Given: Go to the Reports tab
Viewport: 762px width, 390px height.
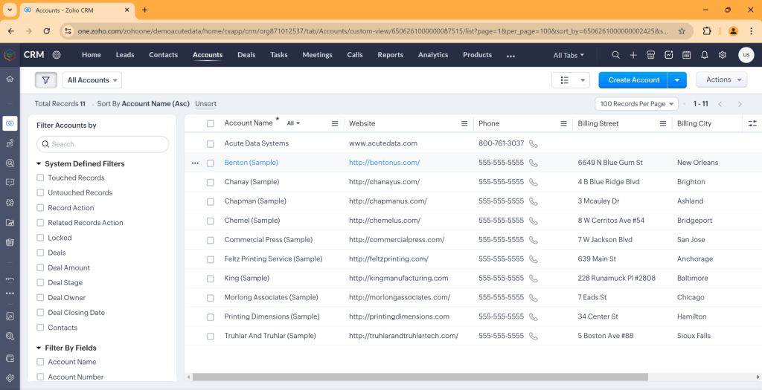Looking at the screenshot, I should pos(390,55).
